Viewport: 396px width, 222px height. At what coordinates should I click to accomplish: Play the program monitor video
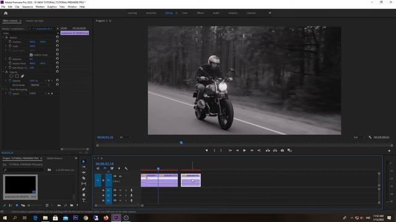click(244, 150)
